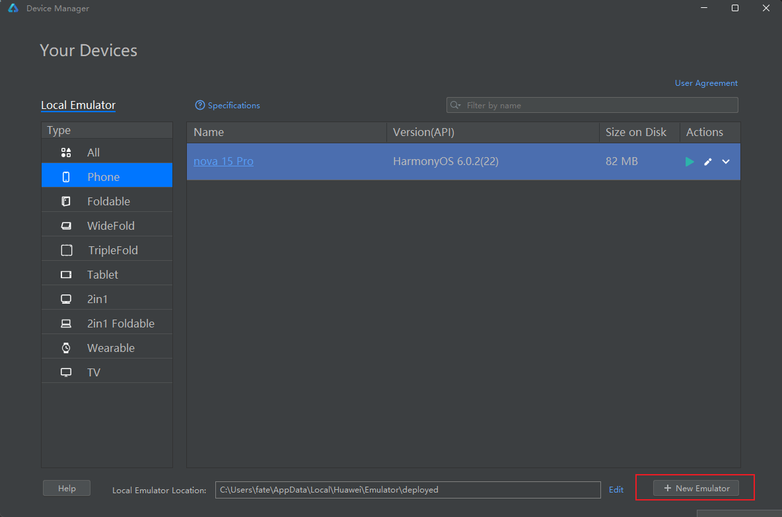Screen dimensions: 782x517
Task: Click the New Emulator button
Action: (696, 488)
